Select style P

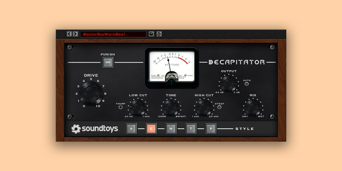pos(211,129)
